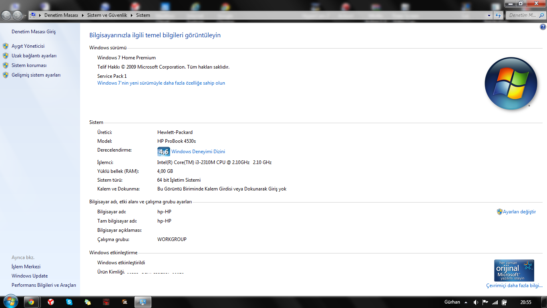Image resolution: width=547 pixels, height=308 pixels.
Task: Click the battery power tray icon
Action: click(505, 302)
